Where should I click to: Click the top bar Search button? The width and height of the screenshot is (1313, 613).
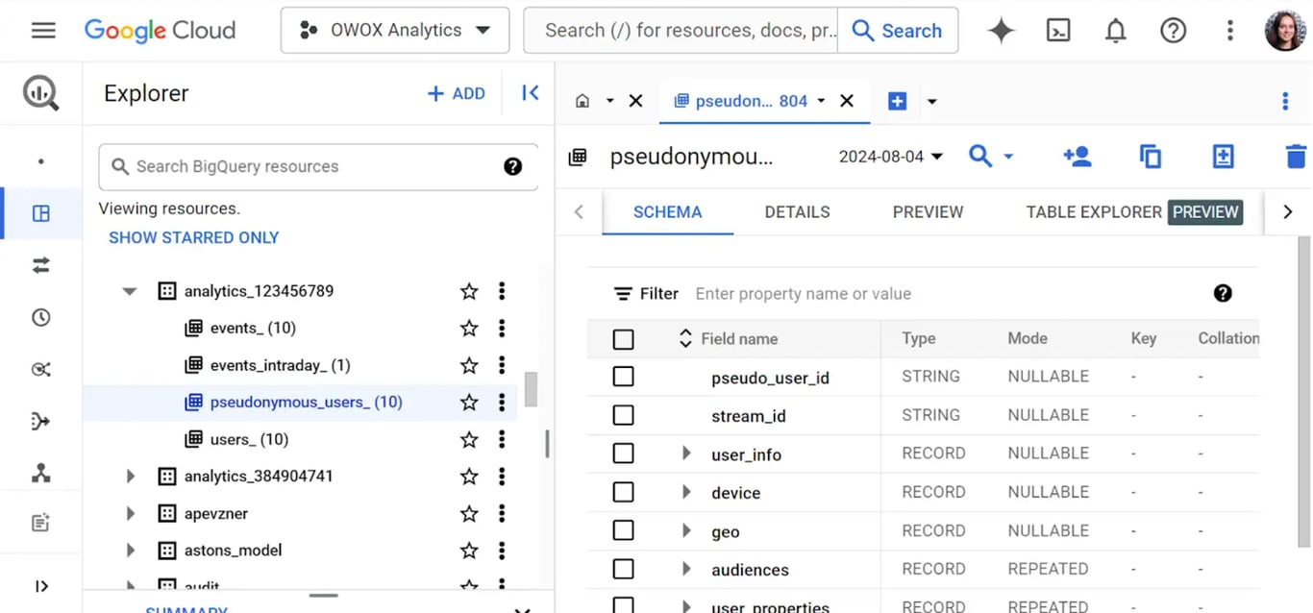tap(898, 31)
